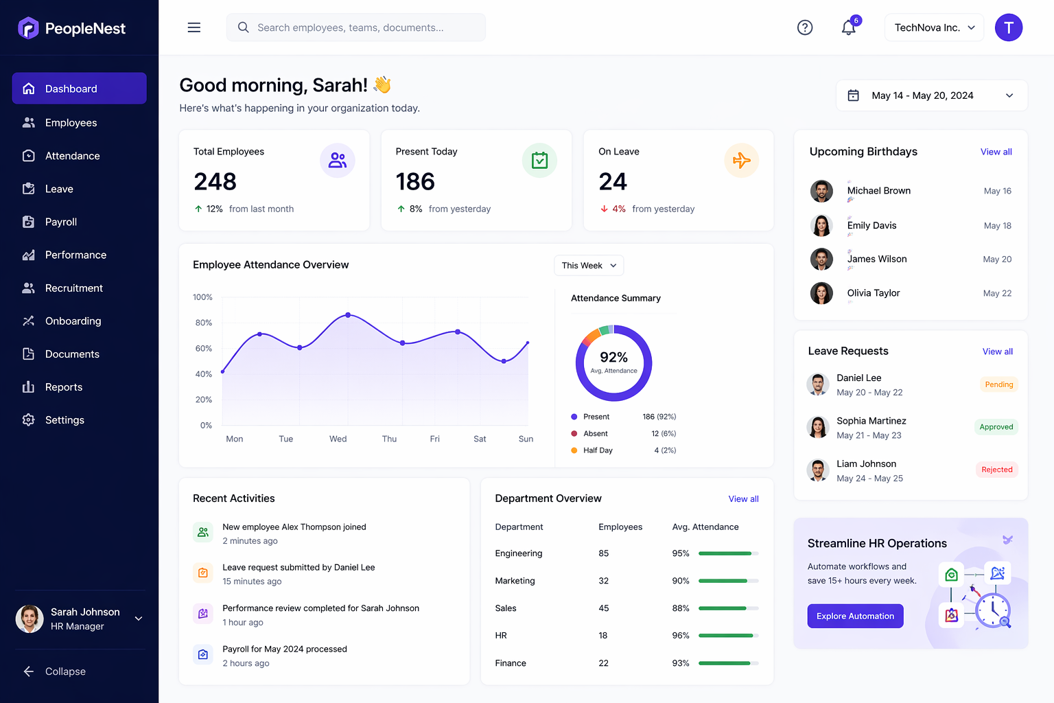
Task: Open the Reports section
Action: click(x=63, y=387)
